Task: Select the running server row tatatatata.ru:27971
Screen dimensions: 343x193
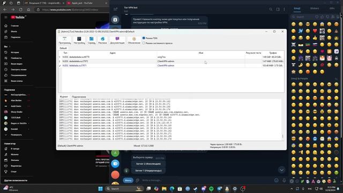Action: coord(171,65)
